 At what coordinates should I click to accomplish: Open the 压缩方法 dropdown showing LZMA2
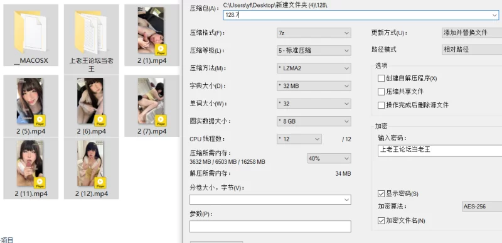[314, 68]
